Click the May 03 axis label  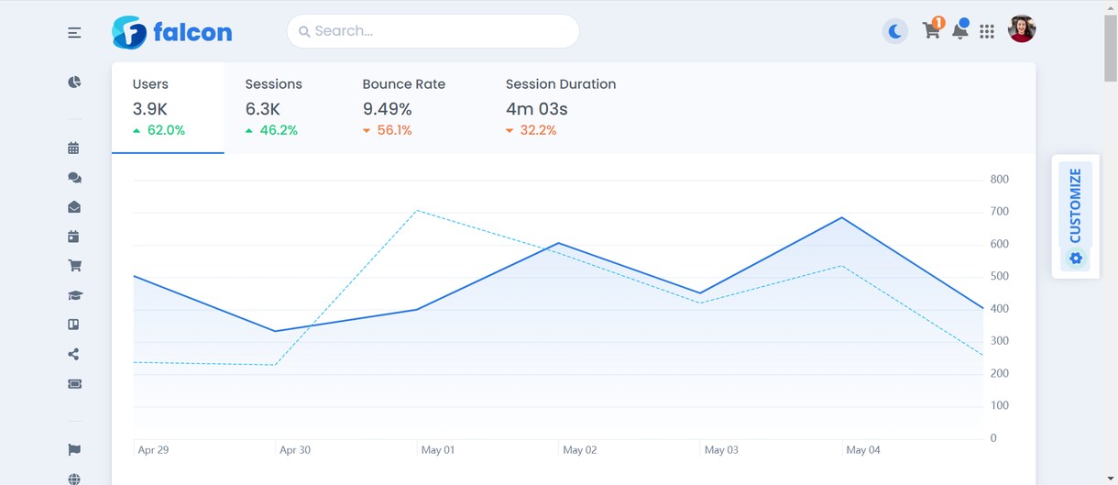pos(721,450)
